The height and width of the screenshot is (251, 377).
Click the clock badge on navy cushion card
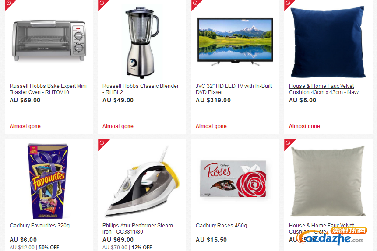tap(288, 3)
